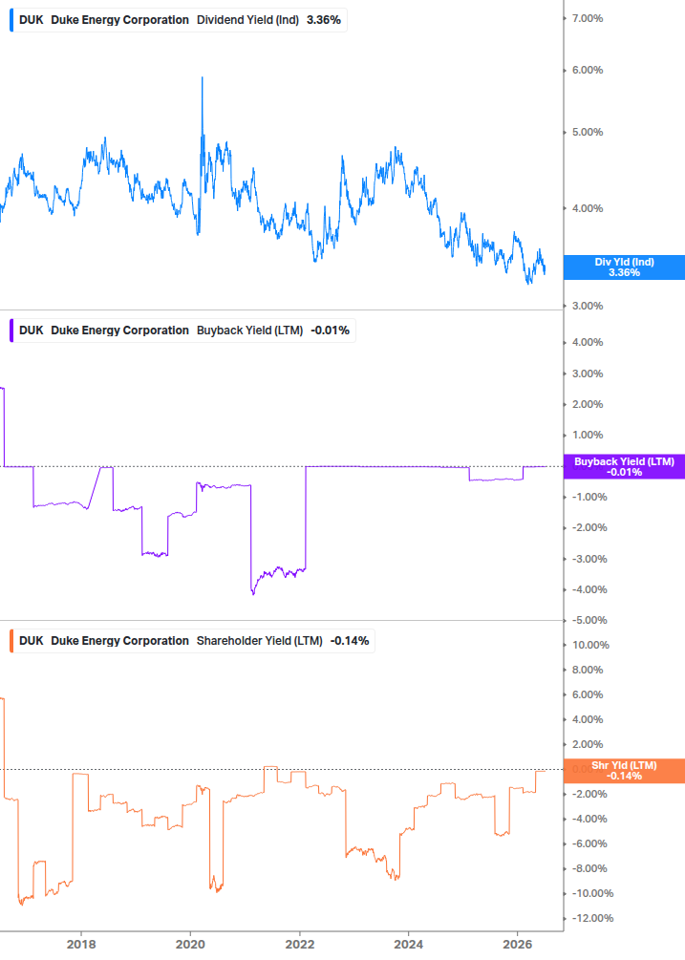Click the purple Buyback Yield -0.01% axis tag

[624, 466]
